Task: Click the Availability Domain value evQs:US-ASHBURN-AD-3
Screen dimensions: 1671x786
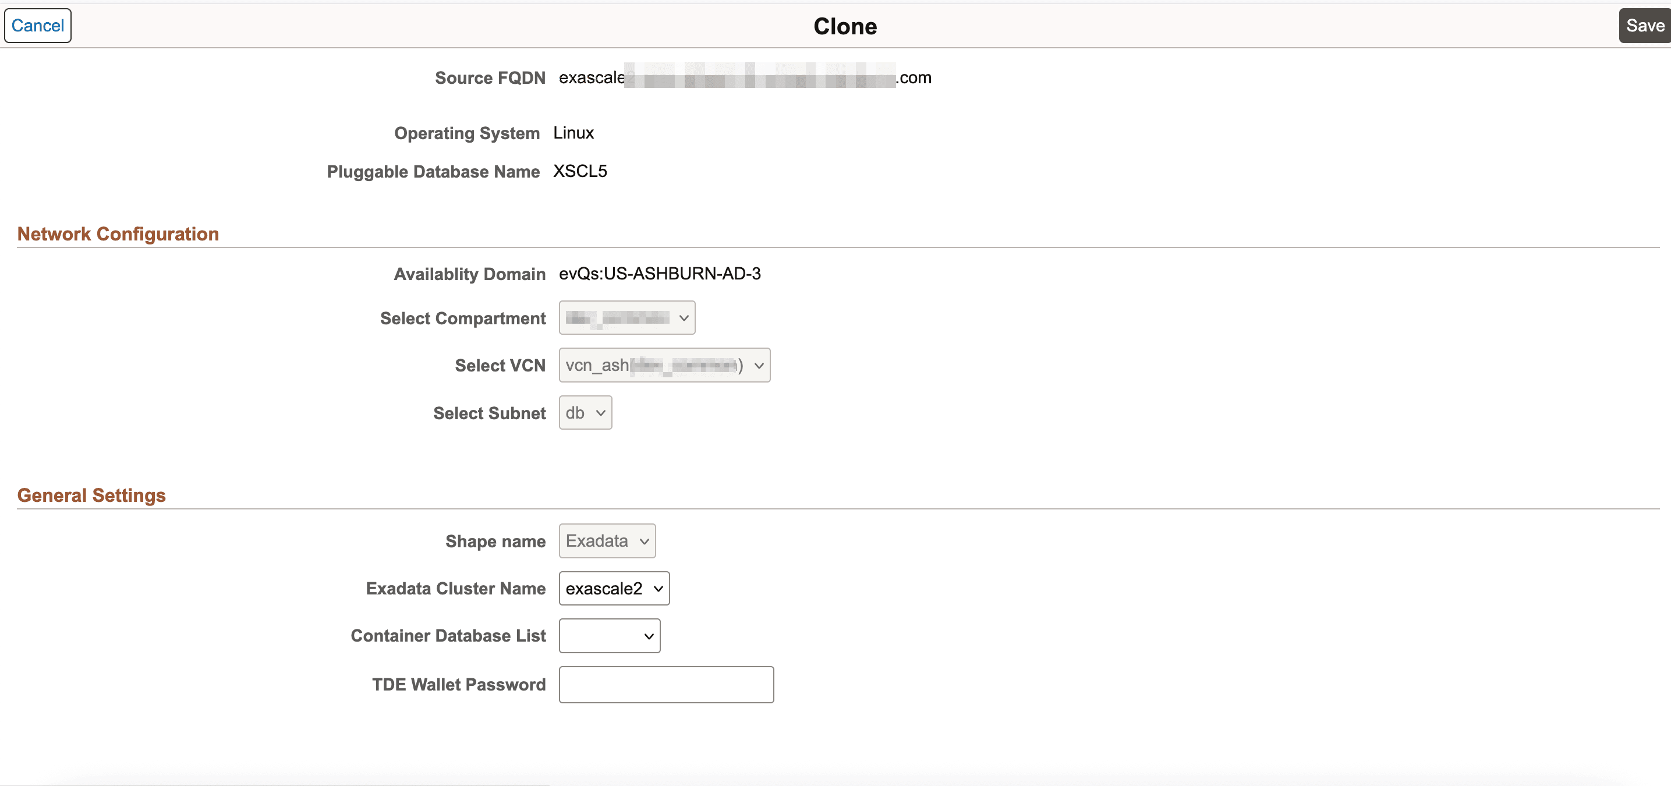Action: tap(659, 273)
